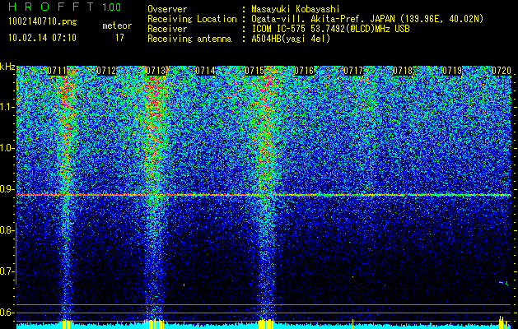
Task: Click the 'Ovserver' label
Action: click(167, 9)
